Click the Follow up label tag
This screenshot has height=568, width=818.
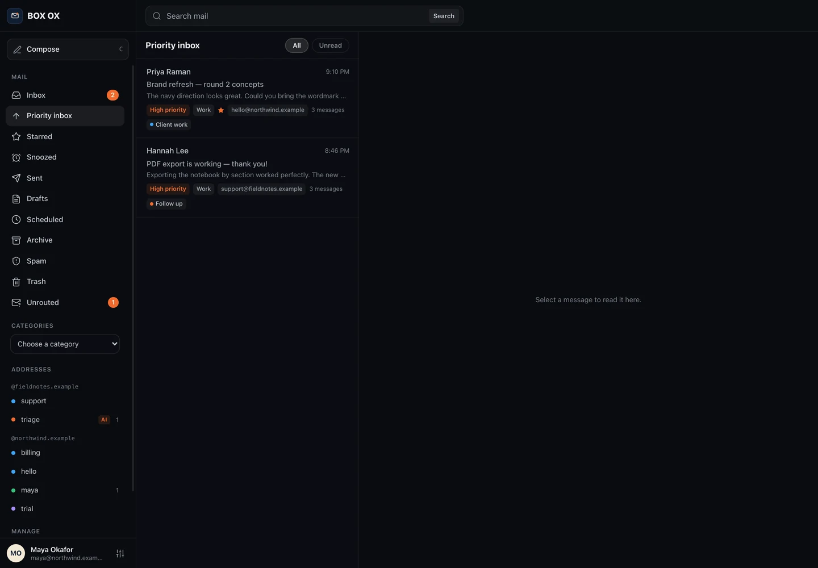(166, 204)
